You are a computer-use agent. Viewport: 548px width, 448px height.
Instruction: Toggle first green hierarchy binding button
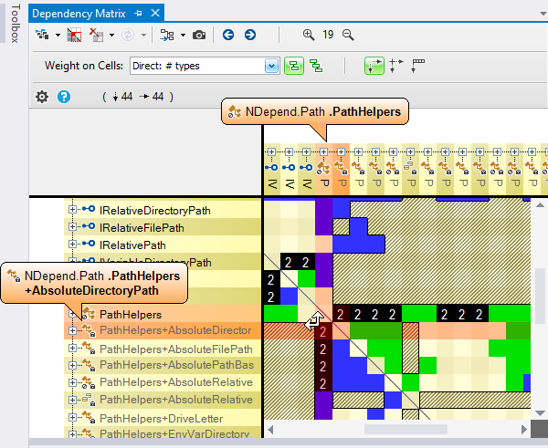point(294,66)
